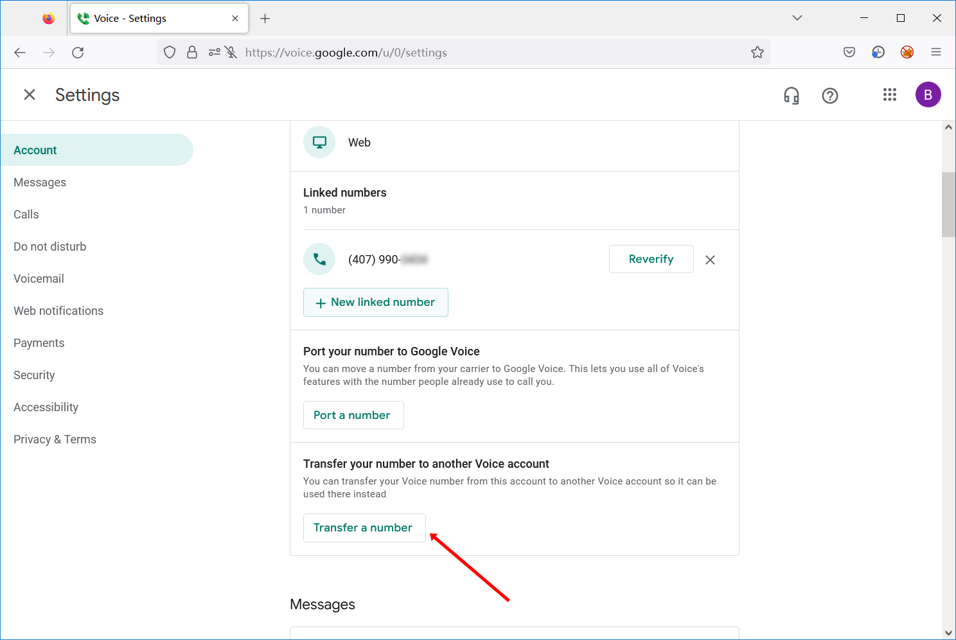Viewport: 956px width, 640px height.
Task: Click the Web device label
Action: pos(359,143)
